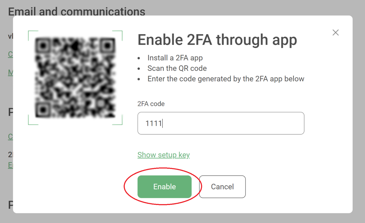This screenshot has width=365, height=223.
Task: Open the Show setup key link
Action: (x=163, y=155)
